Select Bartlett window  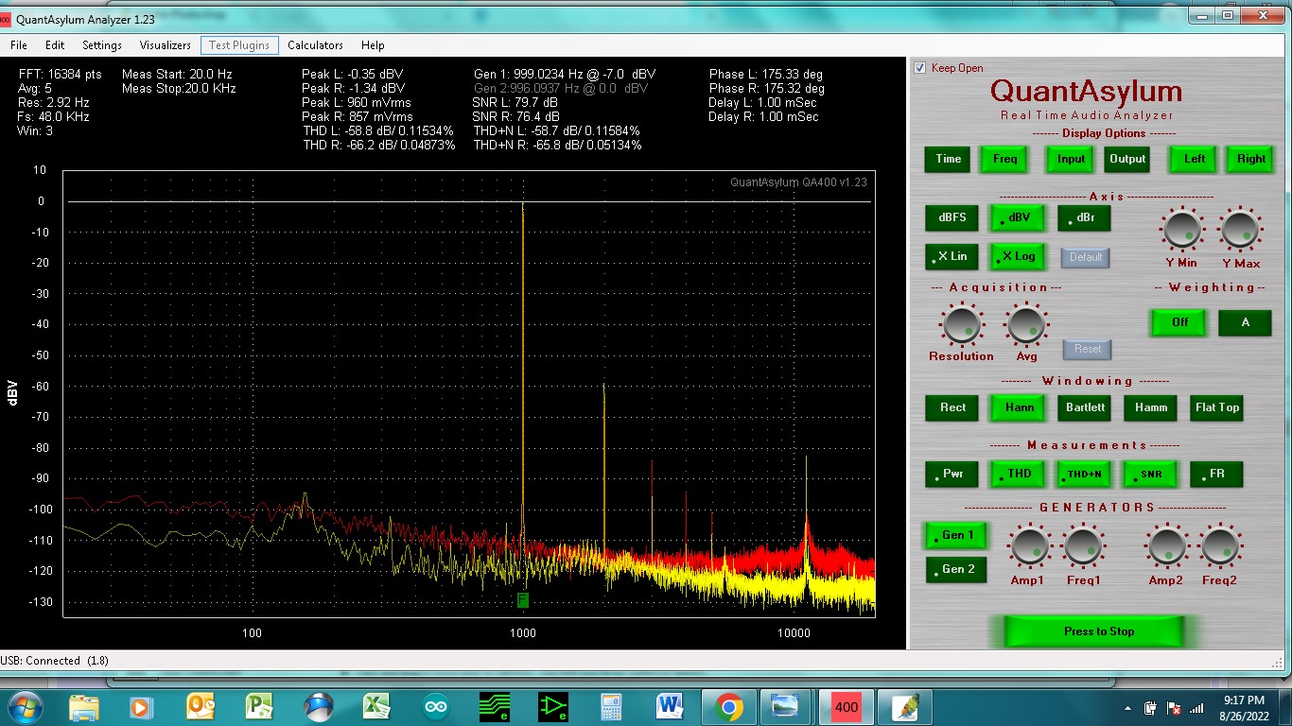[1085, 407]
